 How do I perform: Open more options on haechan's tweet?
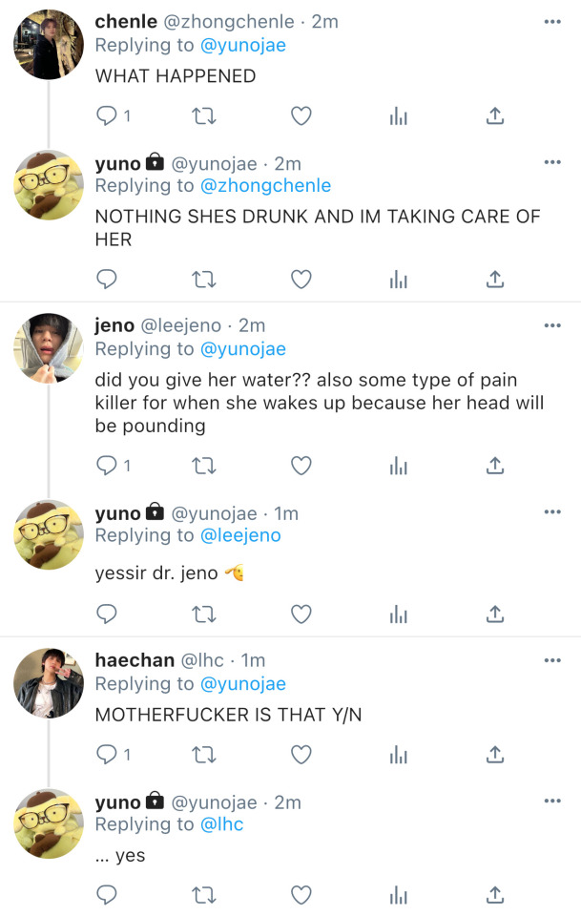[552, 660]
